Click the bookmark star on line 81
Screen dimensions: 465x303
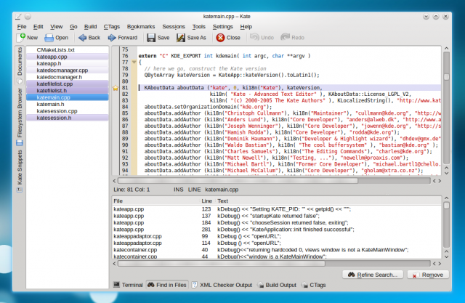pos(115,88)
